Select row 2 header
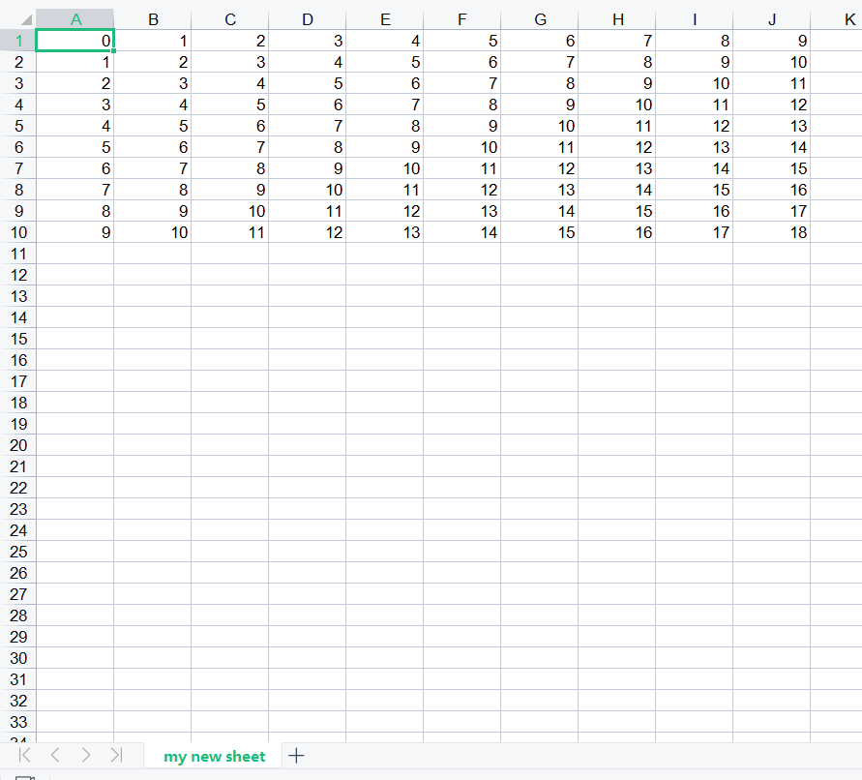This screenshot has width=862, height=780. 18,62
